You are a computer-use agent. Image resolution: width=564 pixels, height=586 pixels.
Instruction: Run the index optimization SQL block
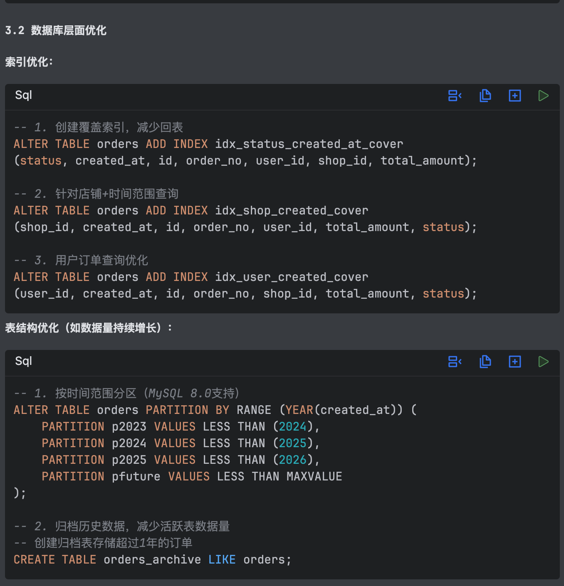point(543,96)
